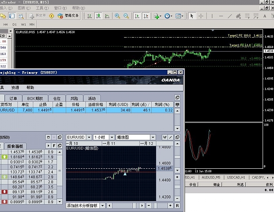This screenshot has width=274, height=212.
Task: Open the BOX 期权 tab
Action: coord(35,98)
